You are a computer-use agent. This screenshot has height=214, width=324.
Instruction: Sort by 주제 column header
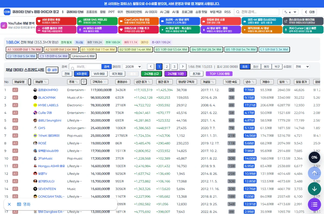click(x=73, y=82)
